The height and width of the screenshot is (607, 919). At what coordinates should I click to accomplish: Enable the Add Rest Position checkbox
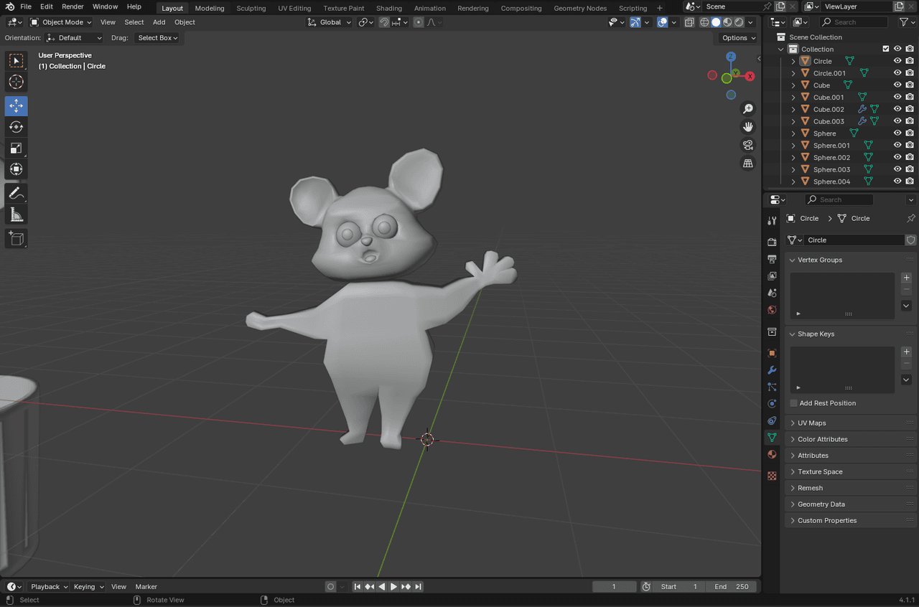coord(793,403)
